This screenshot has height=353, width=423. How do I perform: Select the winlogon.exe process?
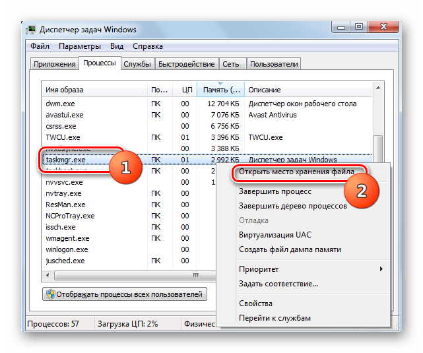point(67,249)
